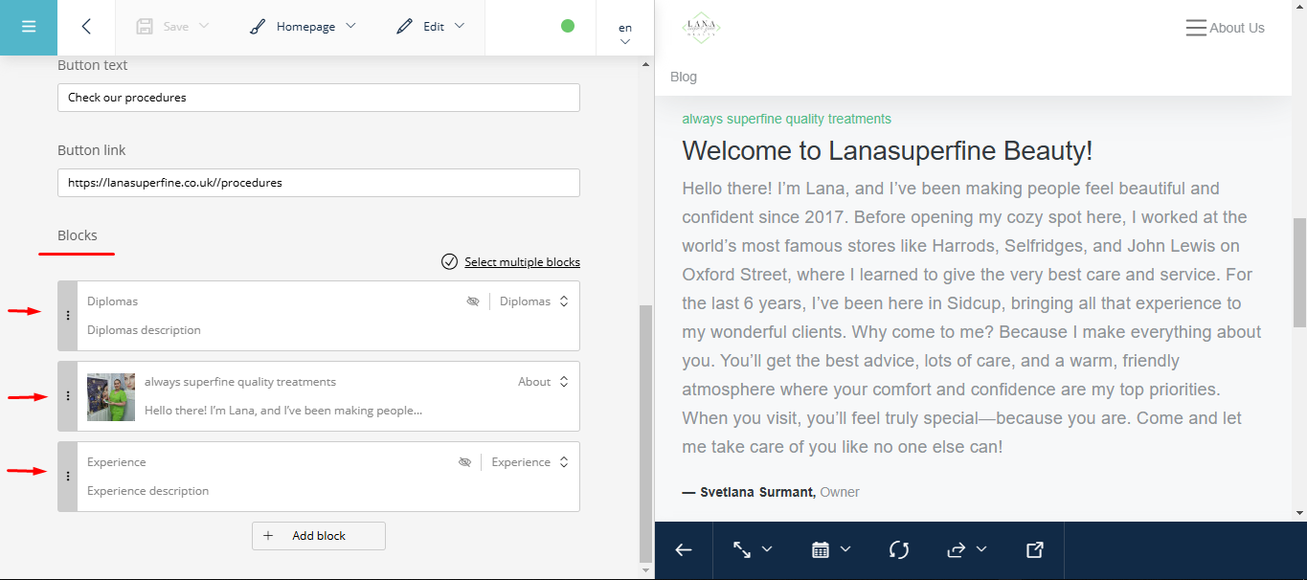Click the Button link input field
The width and height of the screenshot is (1307, 580).
tap(318, 183)
